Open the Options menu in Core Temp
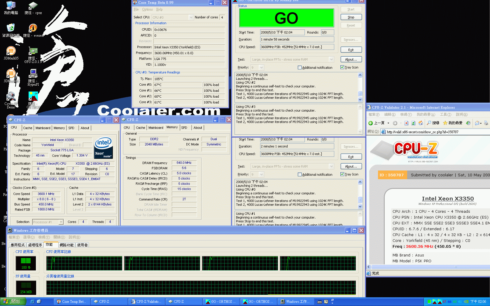Screen dimensions: 490x306 pos(147,9)
